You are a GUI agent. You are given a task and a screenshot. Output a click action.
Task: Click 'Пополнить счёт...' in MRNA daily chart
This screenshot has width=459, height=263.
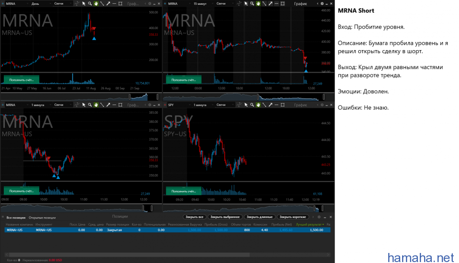click(22, 80)
